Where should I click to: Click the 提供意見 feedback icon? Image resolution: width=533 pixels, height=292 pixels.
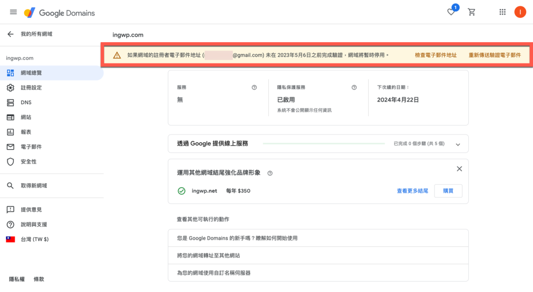pos(11,209)
